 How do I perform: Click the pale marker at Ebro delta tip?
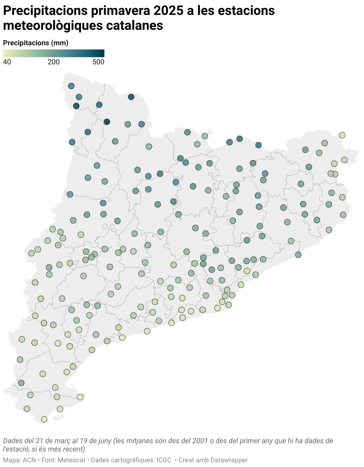coord(80,397)
